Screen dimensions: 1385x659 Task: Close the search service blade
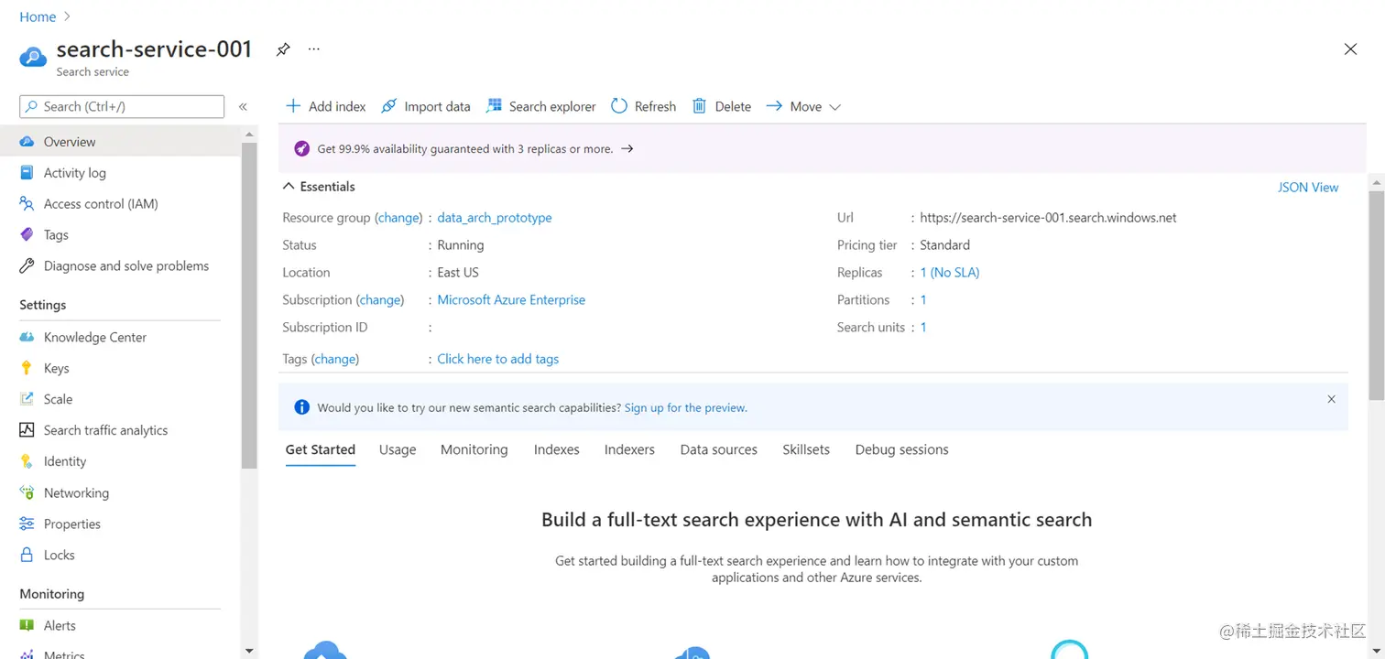pyautogui.click(x=1350, y=49)
